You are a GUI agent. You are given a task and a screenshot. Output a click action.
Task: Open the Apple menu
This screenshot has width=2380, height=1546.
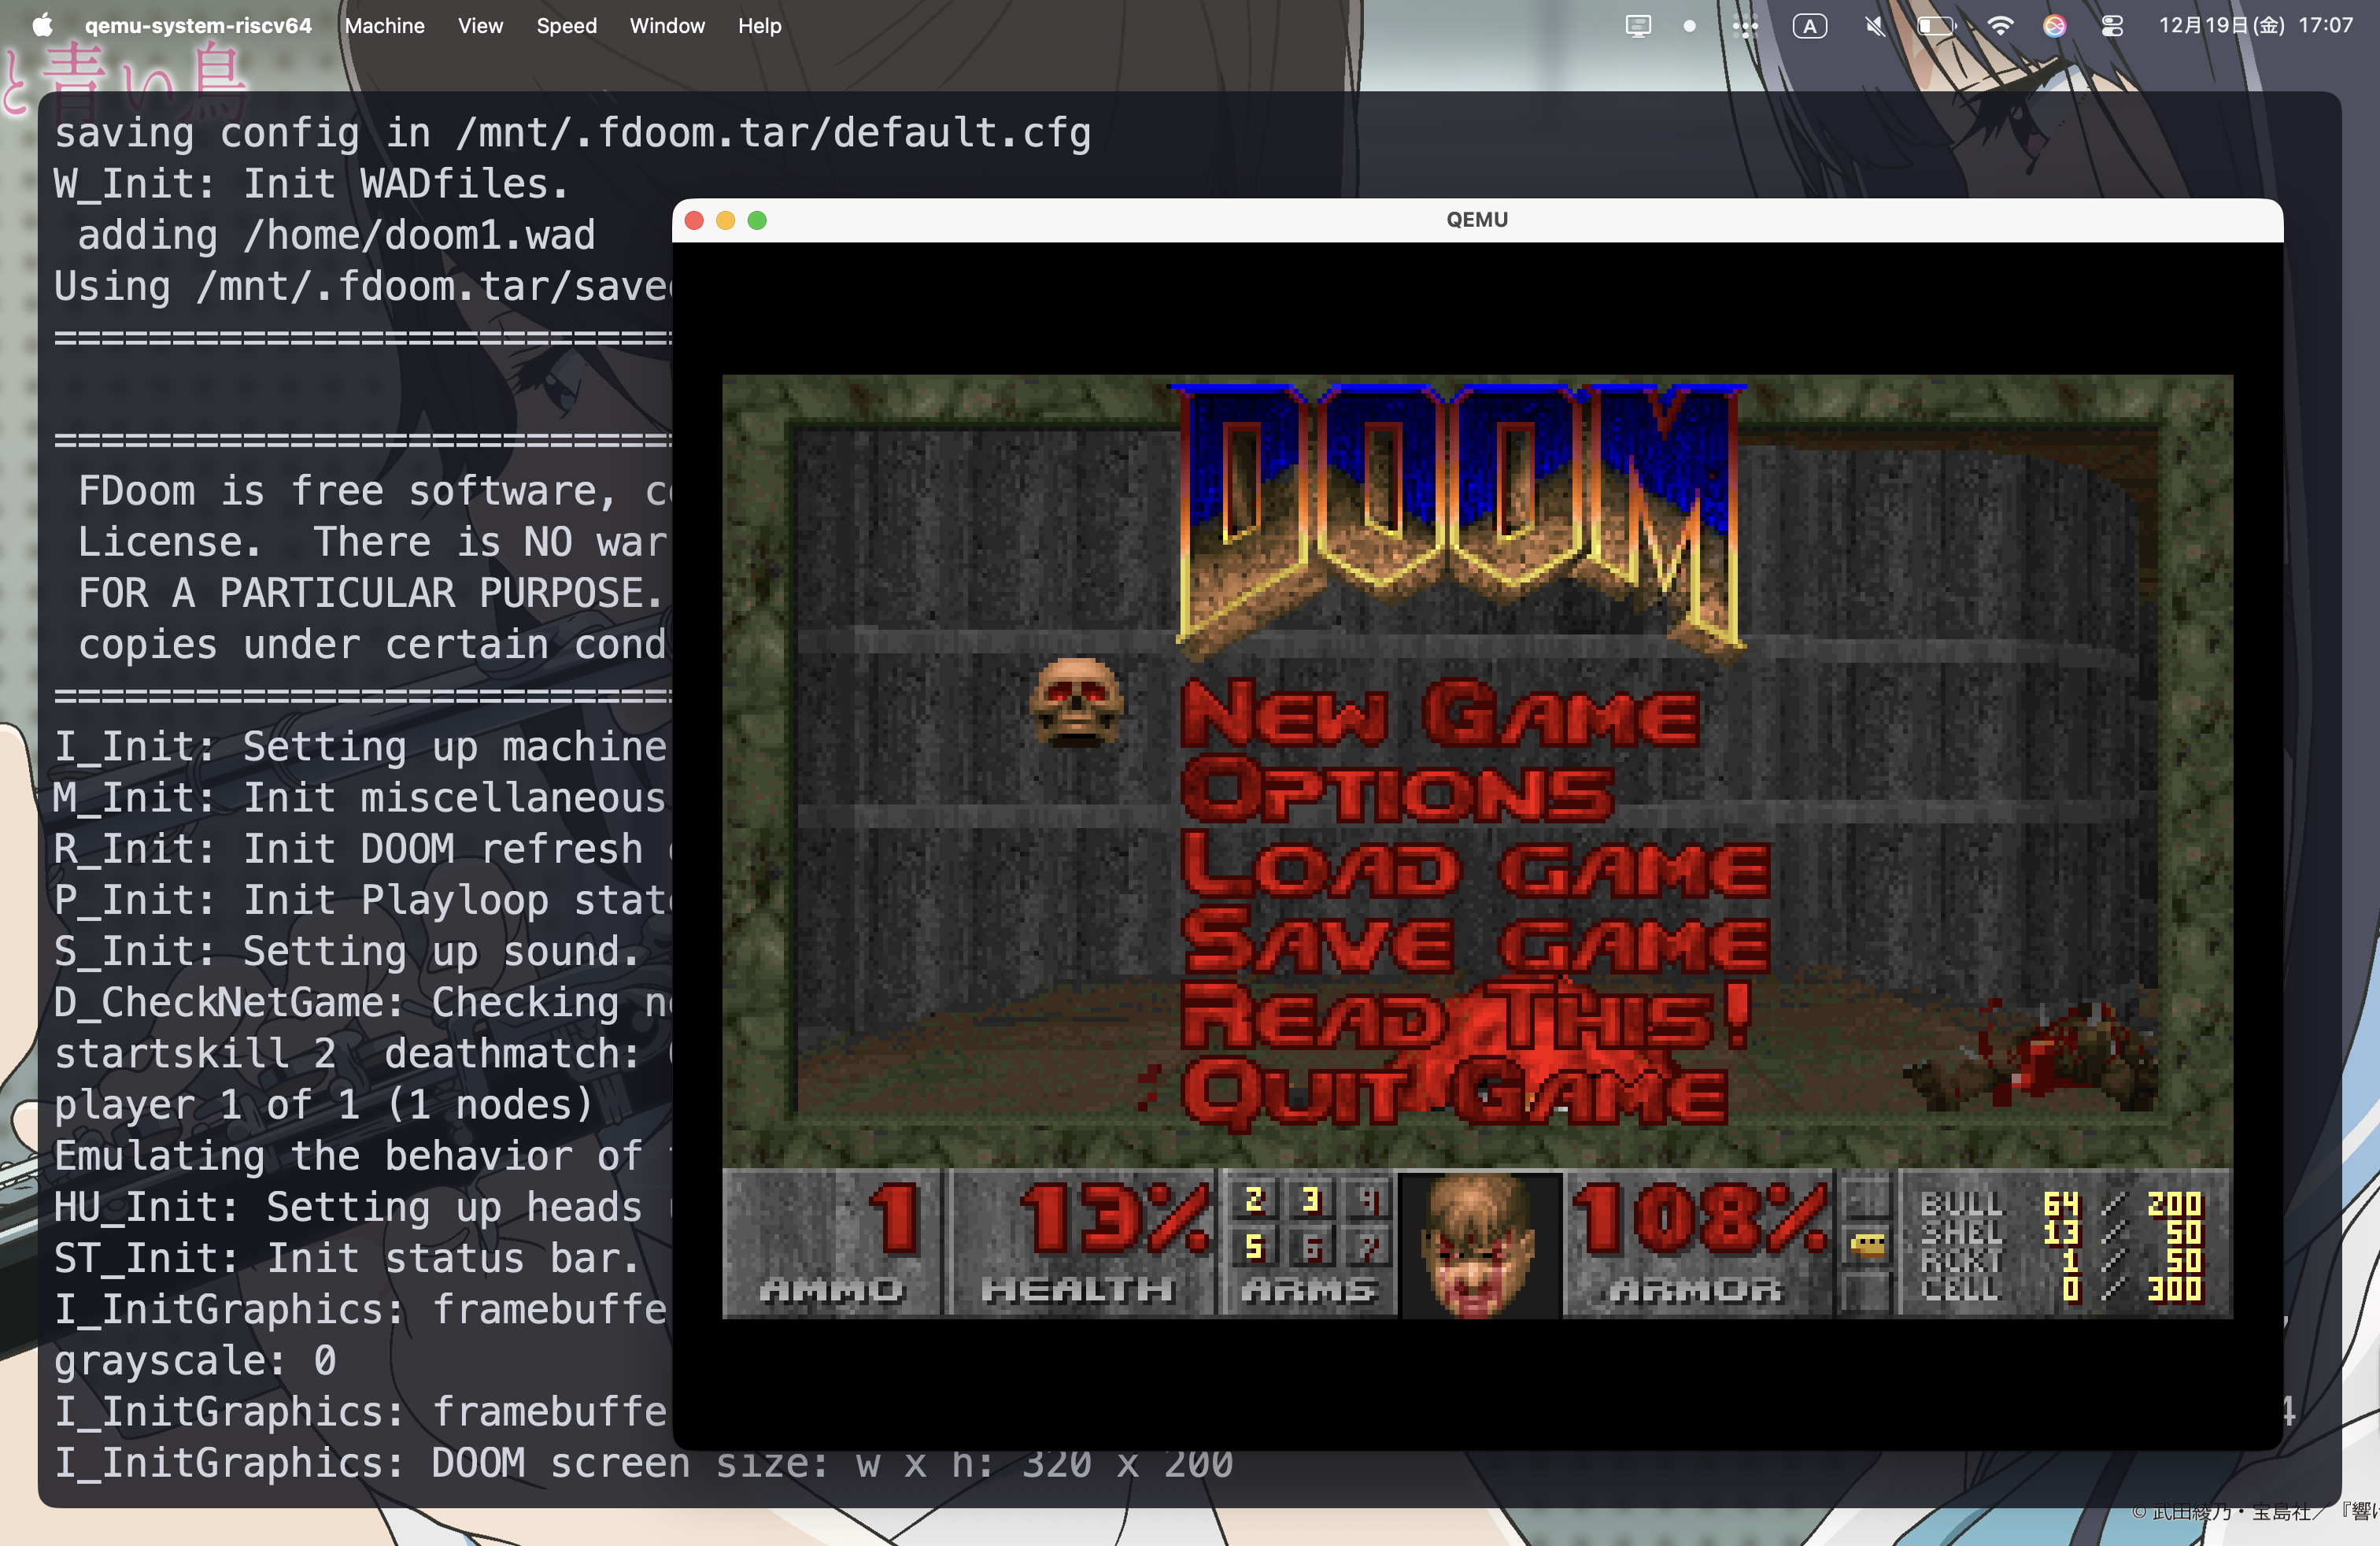[41, 25]
